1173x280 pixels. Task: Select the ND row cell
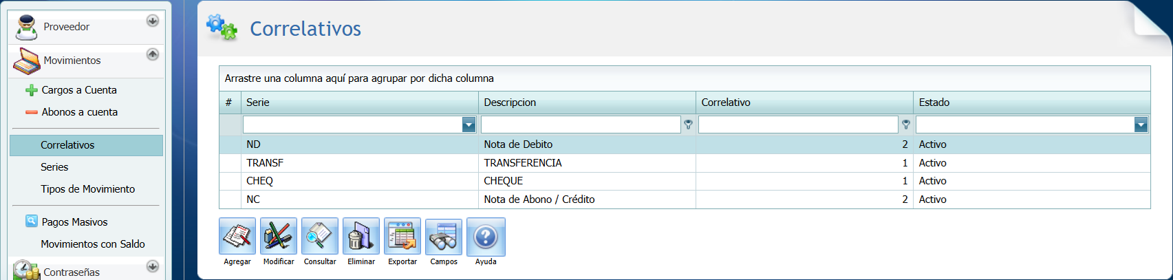359,144
